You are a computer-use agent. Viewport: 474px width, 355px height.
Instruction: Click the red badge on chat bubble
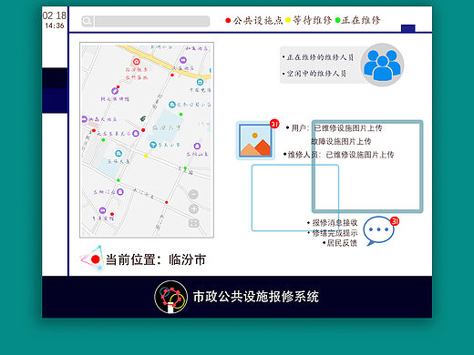coord(395,221)
